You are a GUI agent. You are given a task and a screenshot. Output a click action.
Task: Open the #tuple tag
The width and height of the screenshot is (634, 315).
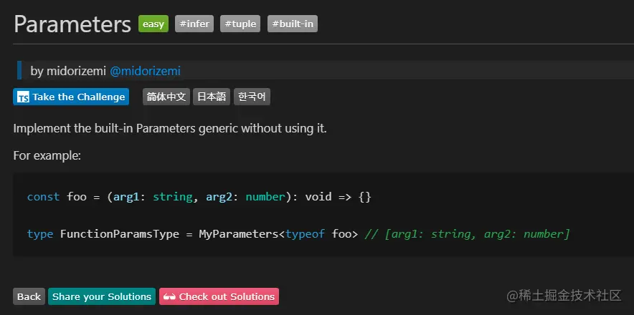[x=240, y=24]
